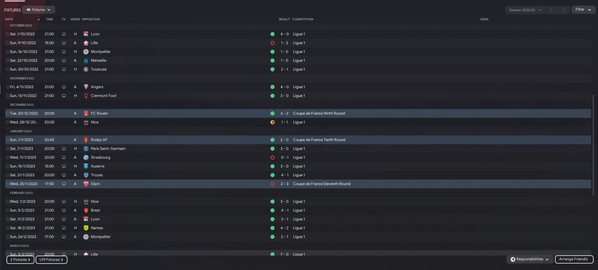The width and height of the screenshot is (598, 270).
Task: Click the Paris Saint-Germain club badge
Action: 85,149
